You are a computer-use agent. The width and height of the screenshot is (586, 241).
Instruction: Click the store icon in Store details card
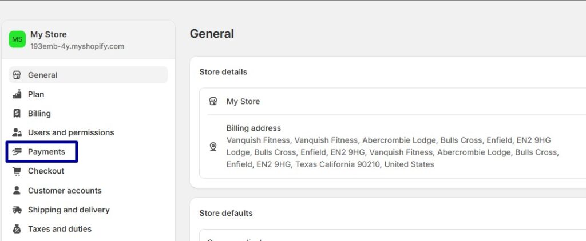coord(213,101)
